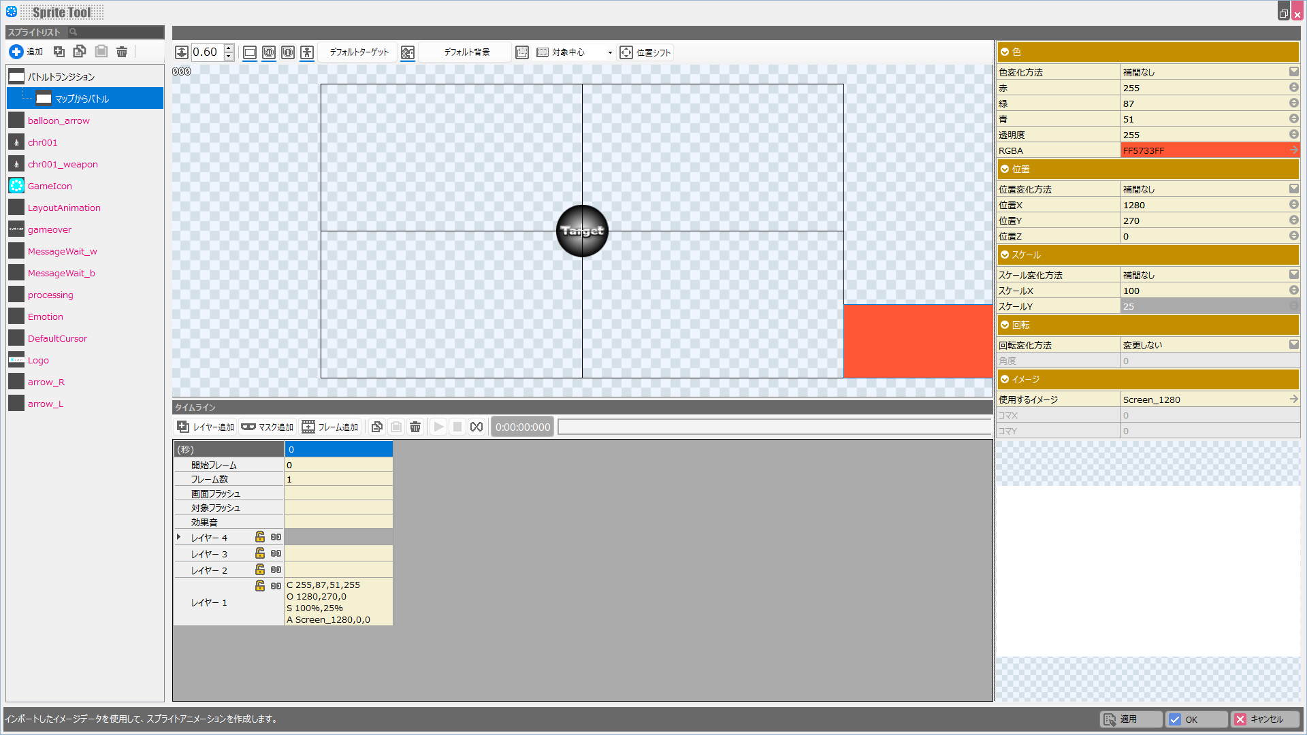The image size is (1307, 735).
Task: Open the 色変化方法 dropdown
Action: (1293, 72)
